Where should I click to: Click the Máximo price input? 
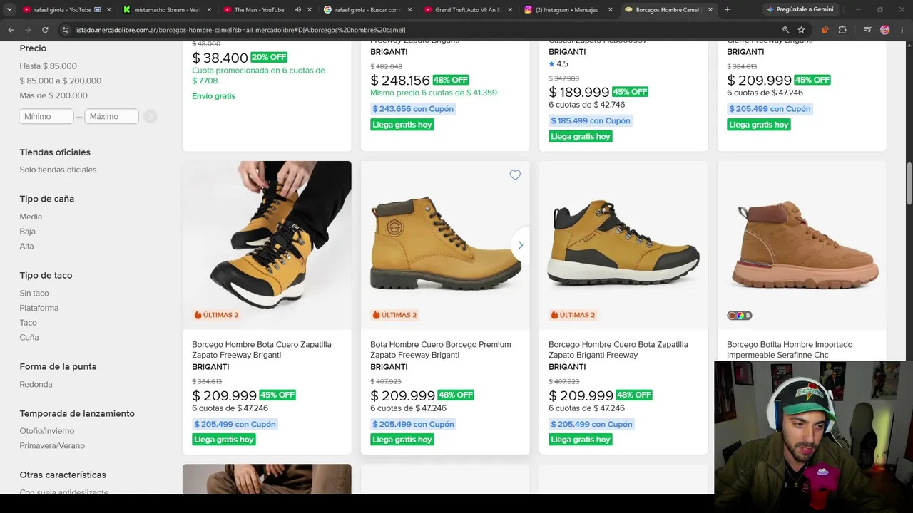pos(112,116)
